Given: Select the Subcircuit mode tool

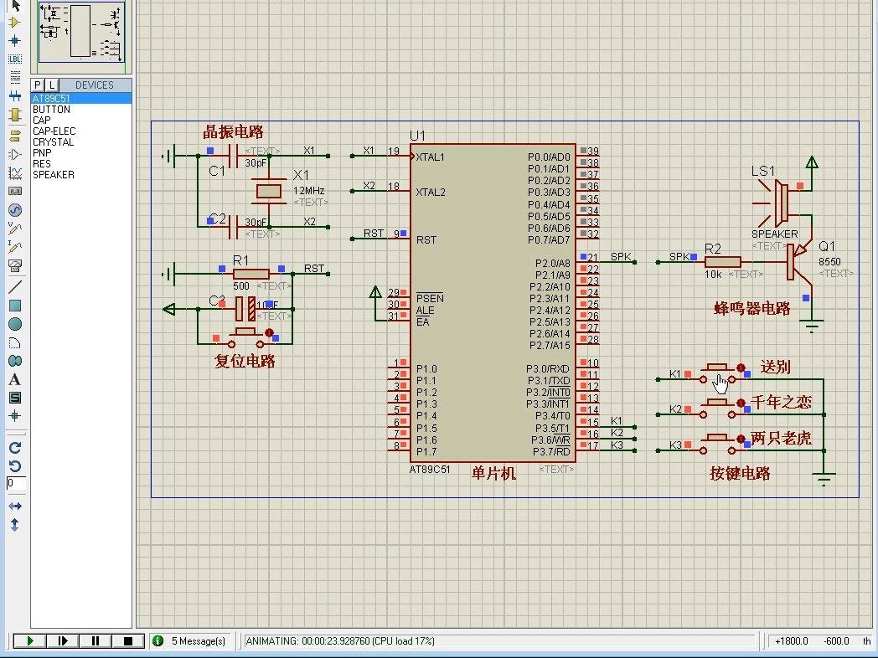Looking at the screenshot, I should pos(14,115).
